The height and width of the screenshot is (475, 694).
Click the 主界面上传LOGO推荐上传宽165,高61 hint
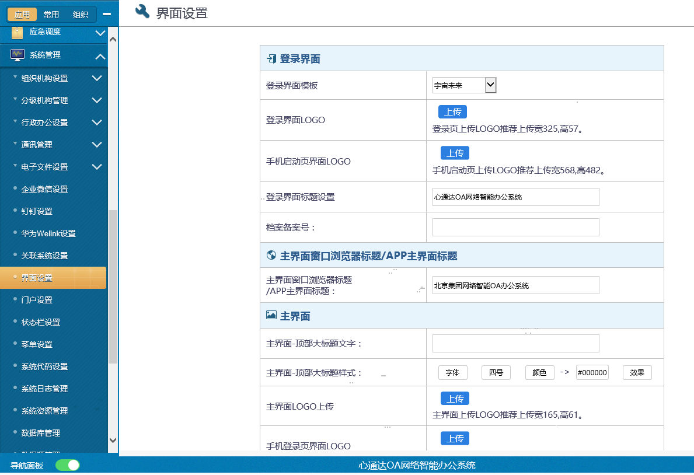tap(508, 415)
